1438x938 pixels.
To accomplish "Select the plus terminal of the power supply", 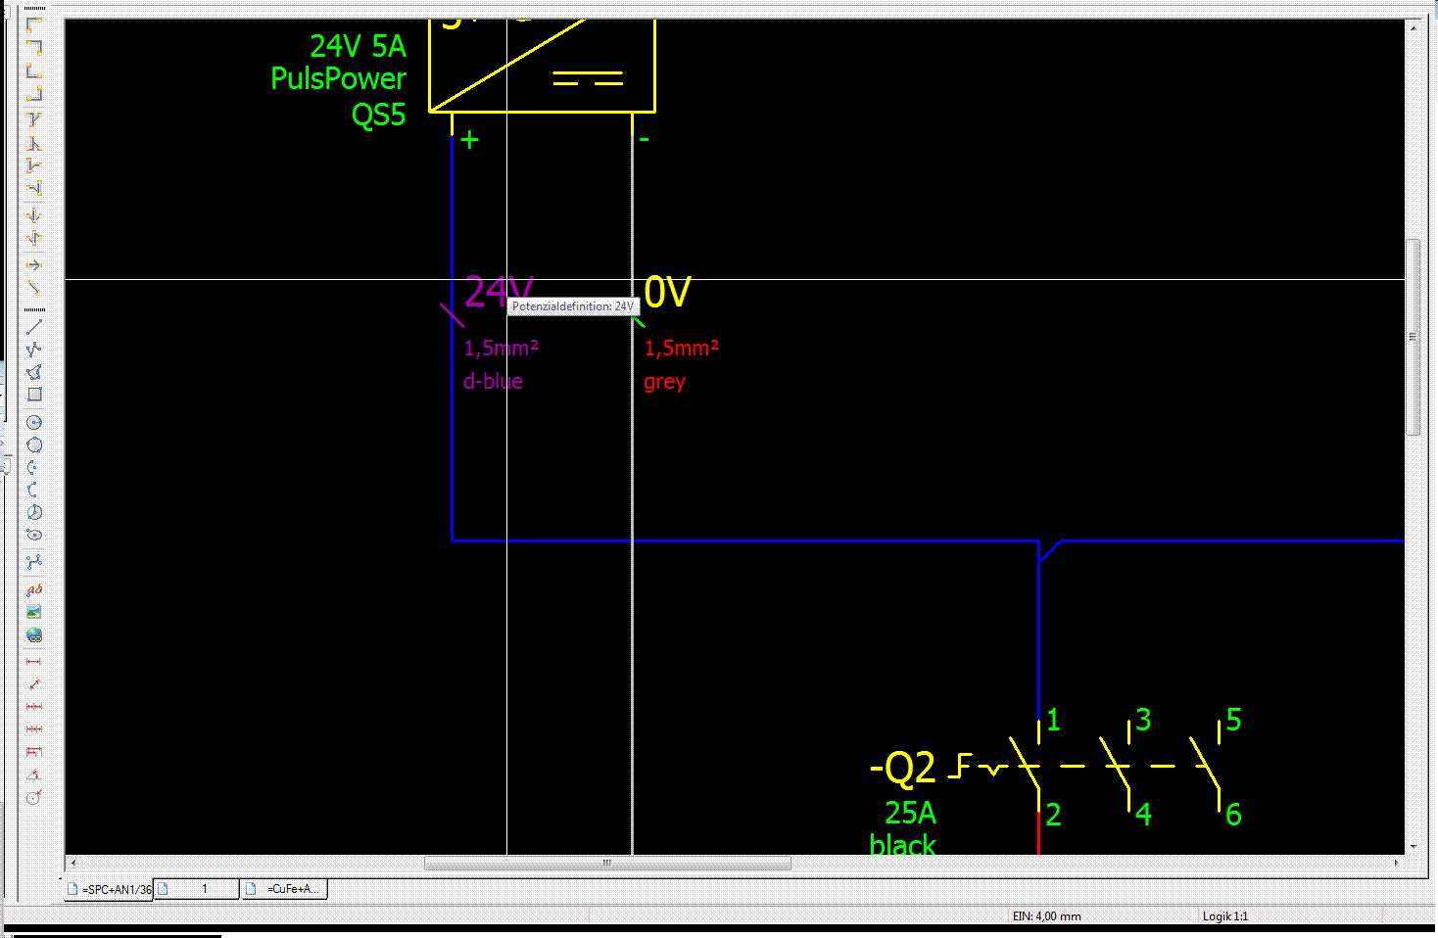I will click(470, 140).
